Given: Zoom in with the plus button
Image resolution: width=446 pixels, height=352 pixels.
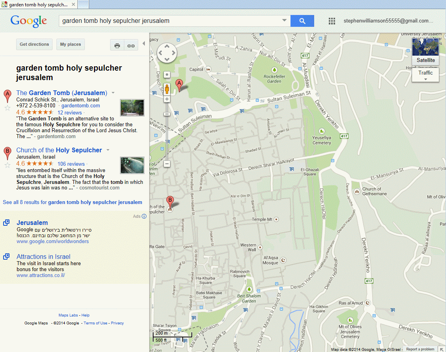Looking at the screenshot, I should 167,99.
